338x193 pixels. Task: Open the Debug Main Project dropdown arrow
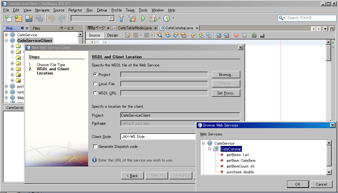pos(159,18)
